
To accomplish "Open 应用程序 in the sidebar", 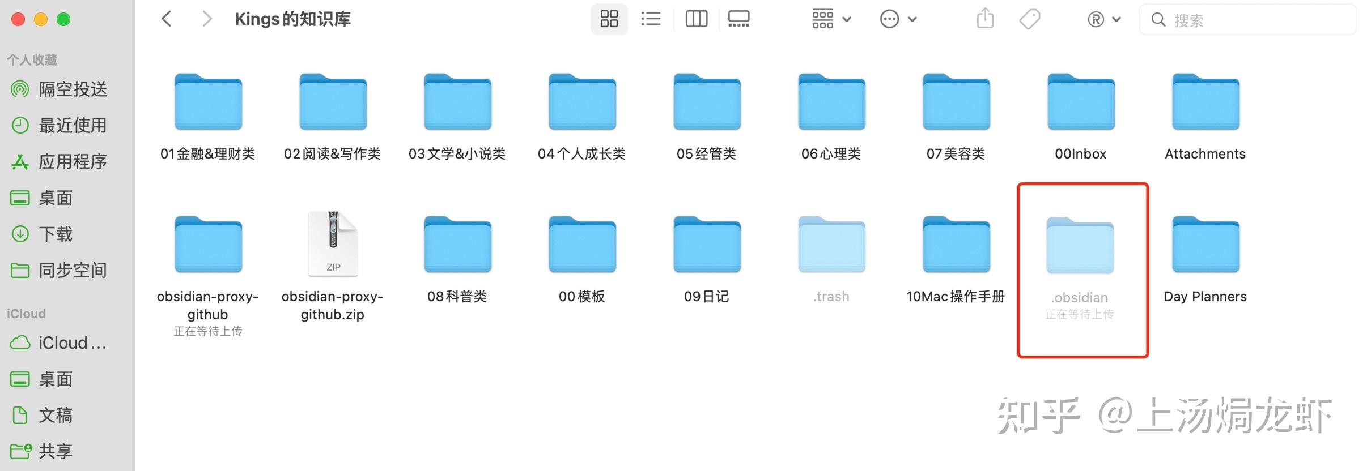I will (60, 161).
